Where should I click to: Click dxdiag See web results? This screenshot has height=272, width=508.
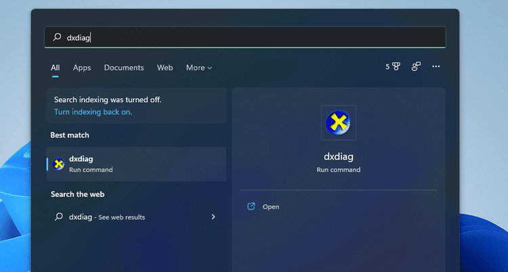click(136, 217)
